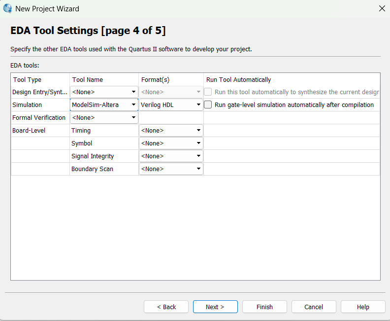Viewport: 390px width, 321px height.
Task: Click the Tool Type column header
Action: coord(40,80)
